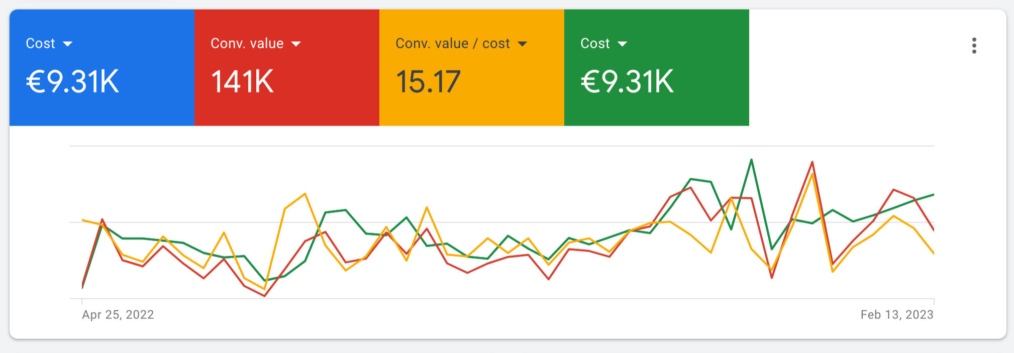Select the blue €9.31K Cost card
Screen dimensions: 1014x353
[x=102, y=67]
